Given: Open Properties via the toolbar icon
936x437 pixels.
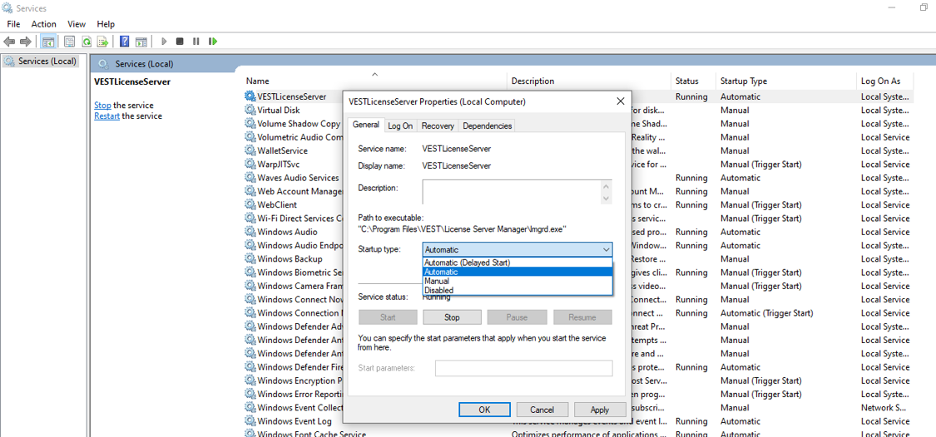Looking at the screenshot, I should pos(70,42).
